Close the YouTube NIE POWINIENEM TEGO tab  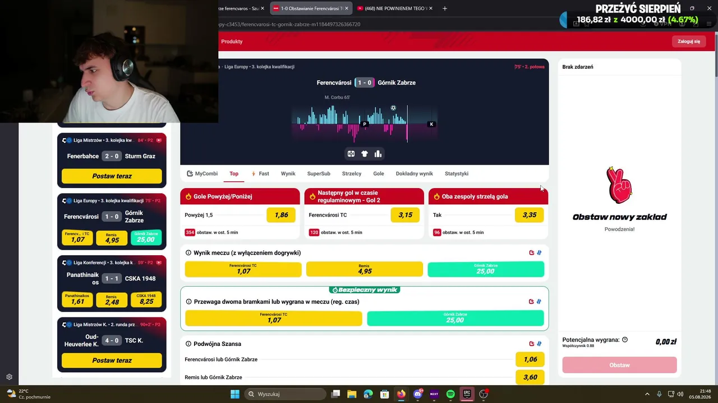click(x=431, y=8)
